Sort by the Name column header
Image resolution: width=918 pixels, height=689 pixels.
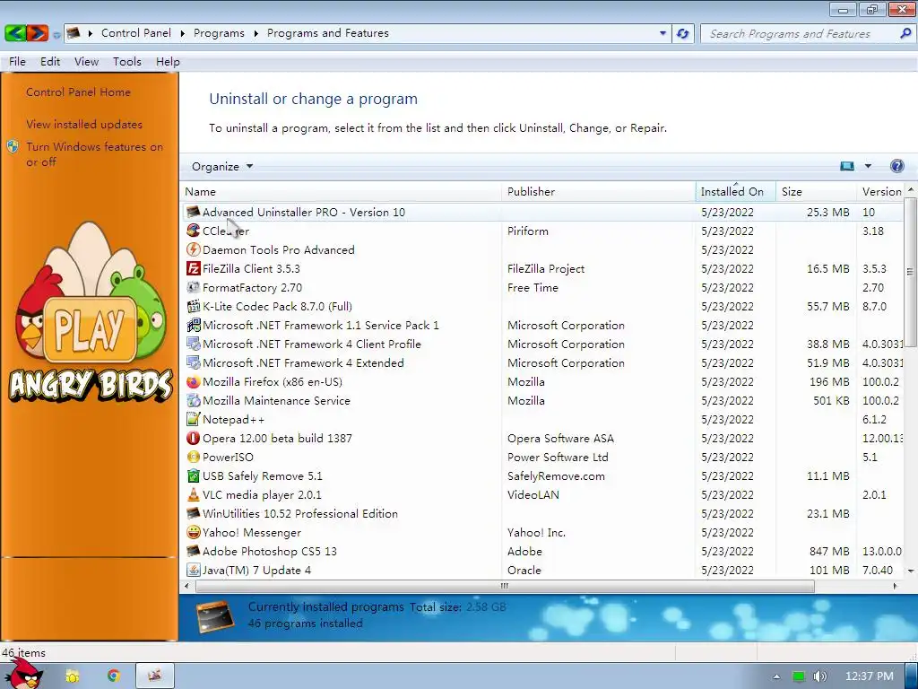tap(342, 192)
